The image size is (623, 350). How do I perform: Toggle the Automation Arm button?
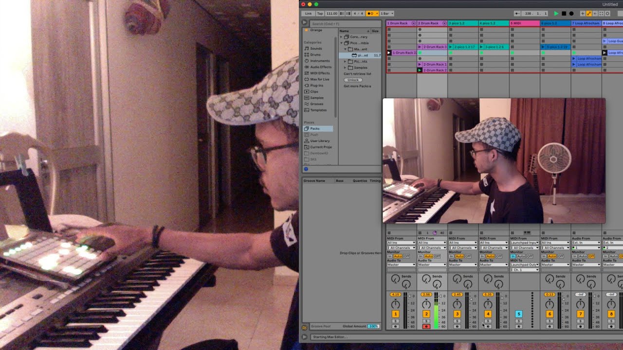589,14
